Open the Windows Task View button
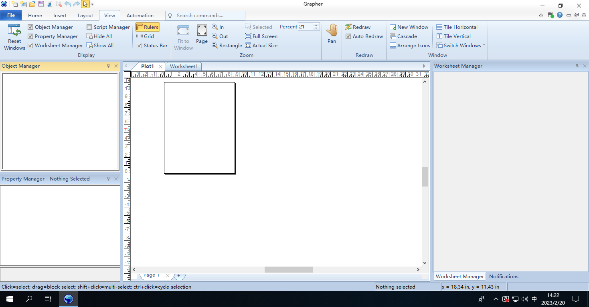Image resolution: width=589 pixels, height=307 pixels. pyautogui.click(x=48, y=299)
